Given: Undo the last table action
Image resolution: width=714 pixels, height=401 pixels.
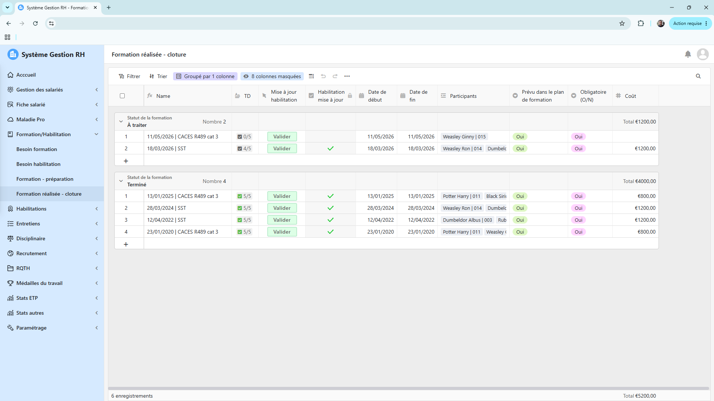Looking at the screenshot, I should pyautogui.click(x=323, y=76).
